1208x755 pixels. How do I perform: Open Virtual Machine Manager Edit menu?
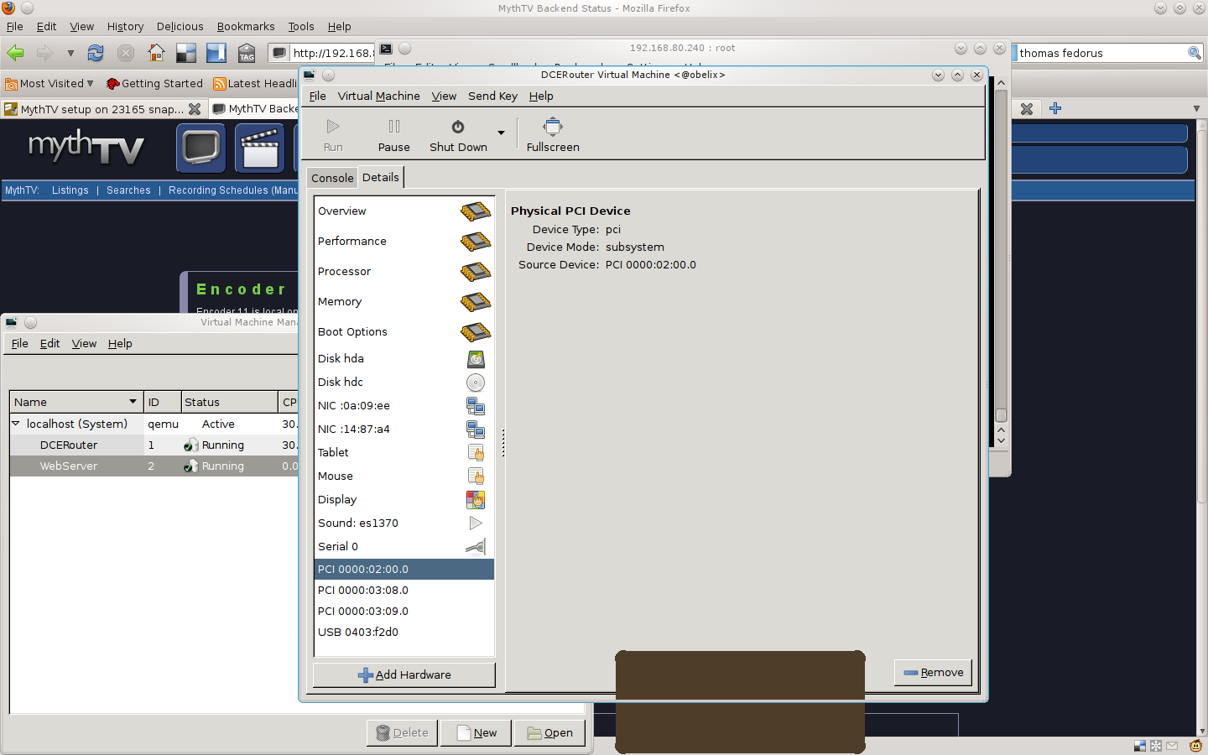[x=49, y=344]
